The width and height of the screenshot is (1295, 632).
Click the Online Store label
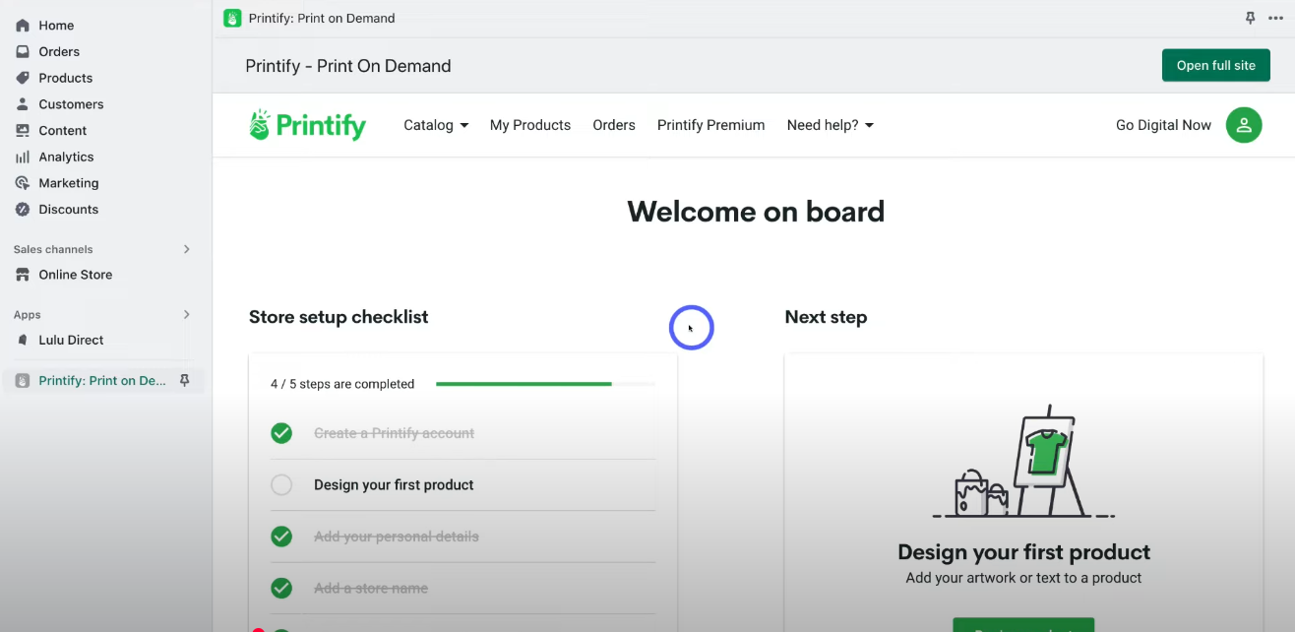coord(75,275)
